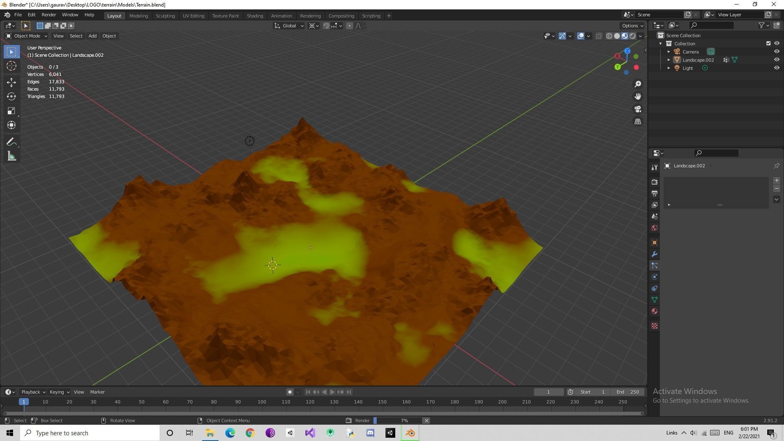This screenshot has width=784, height=441.
Task: Expand the Landscape.002 tree item
Action: [x=669, y=60]
